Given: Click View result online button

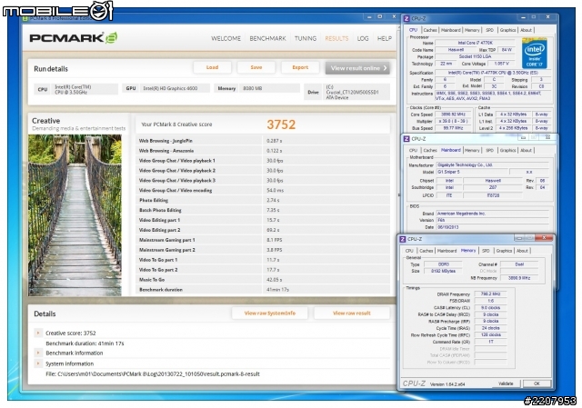Looking at the screenshot, I should coord(357,68).
